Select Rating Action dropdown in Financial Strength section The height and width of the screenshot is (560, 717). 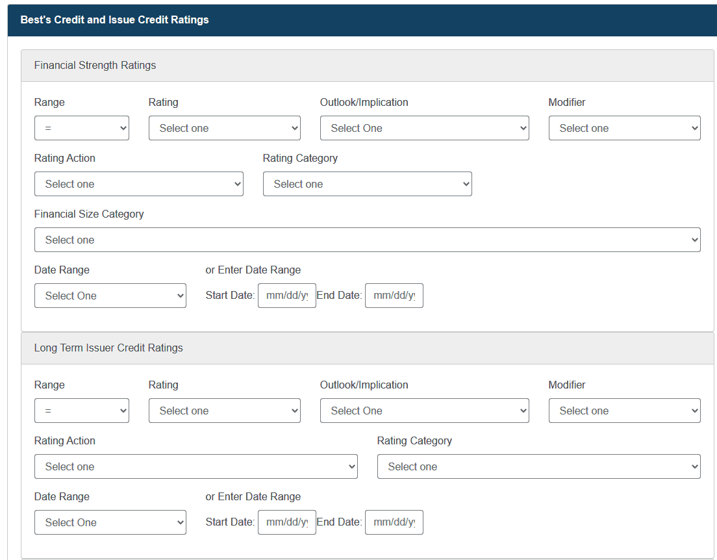point(138,184)
